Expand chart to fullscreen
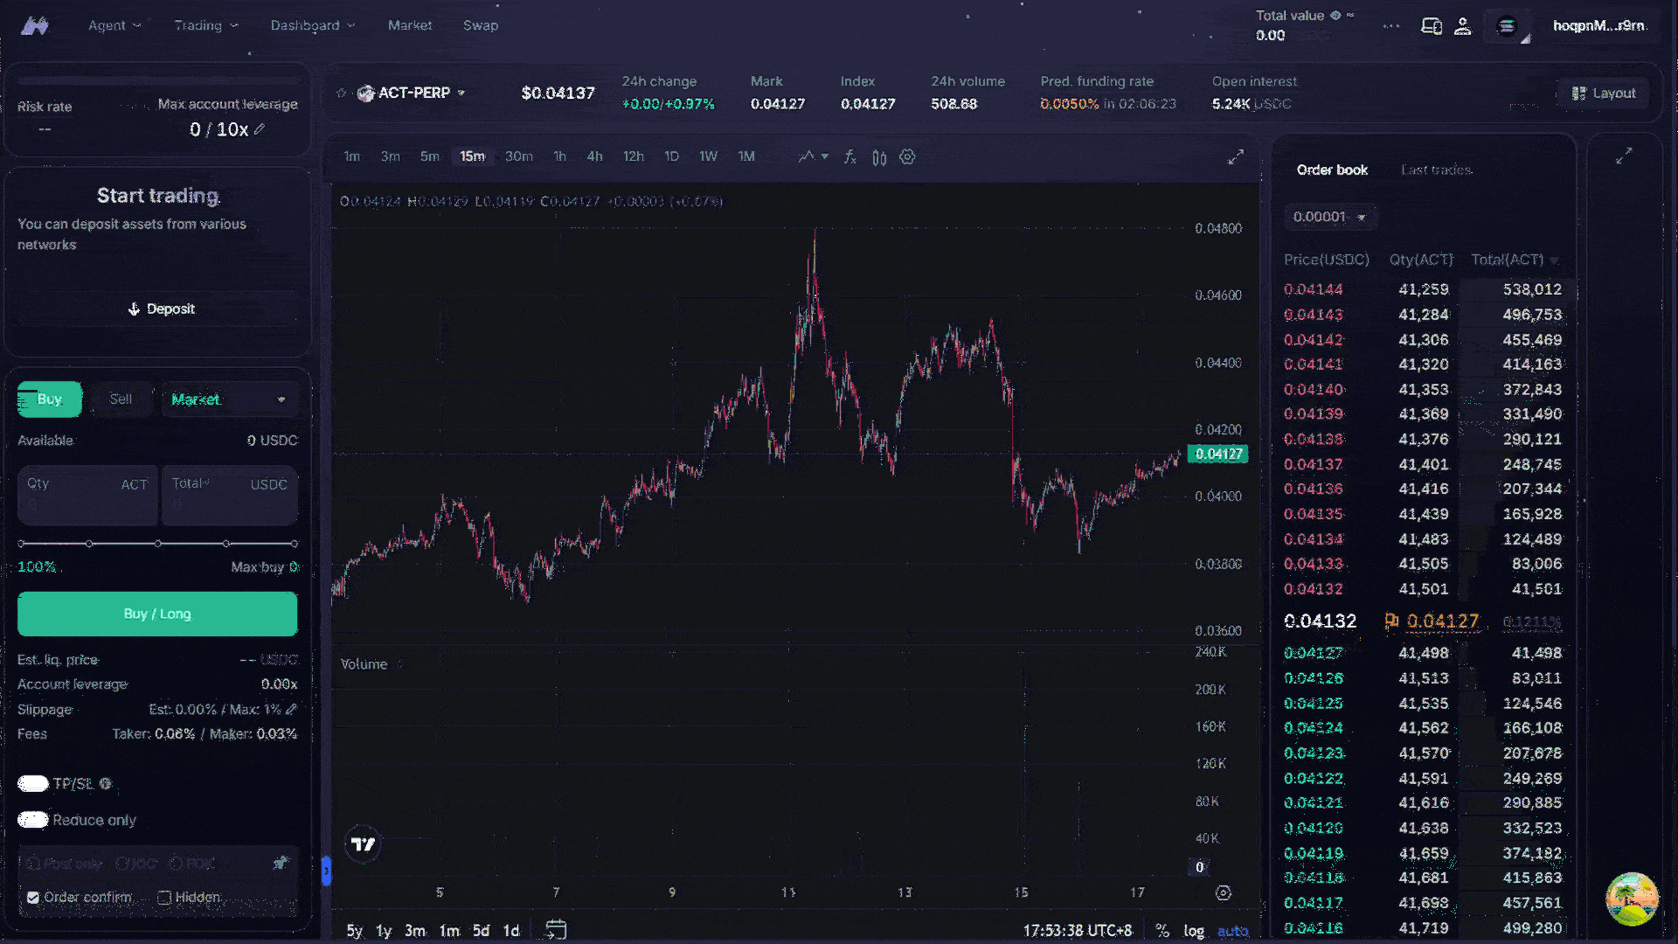 [x=1235, y=157]
